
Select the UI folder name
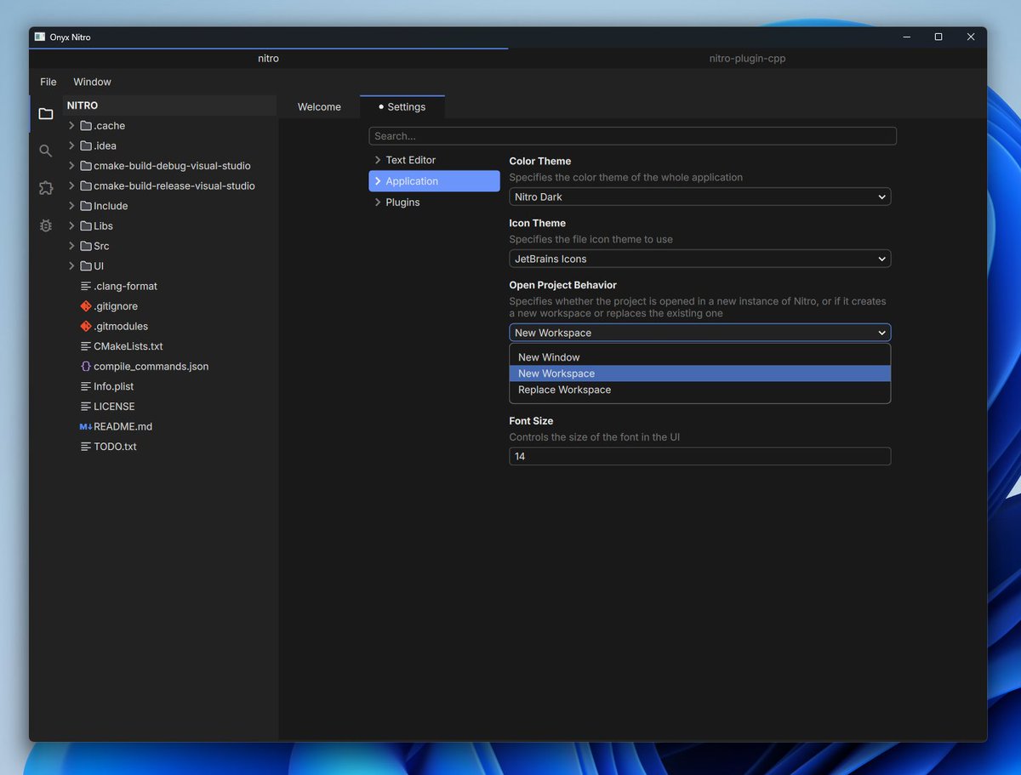pyautogui.click(x=99, y=266)
